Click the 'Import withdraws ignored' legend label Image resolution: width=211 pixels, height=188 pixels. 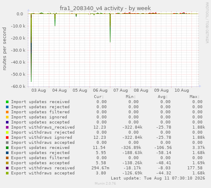tap(42, 137)
